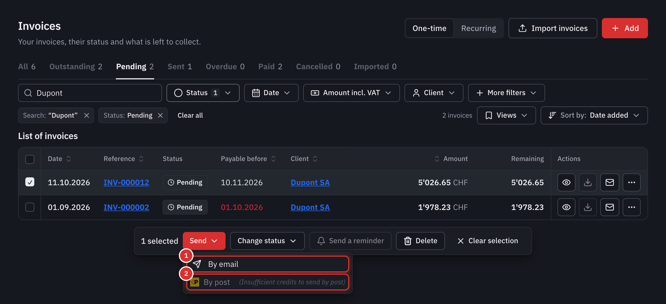Switch to One-time invoices

click(429, 28)
